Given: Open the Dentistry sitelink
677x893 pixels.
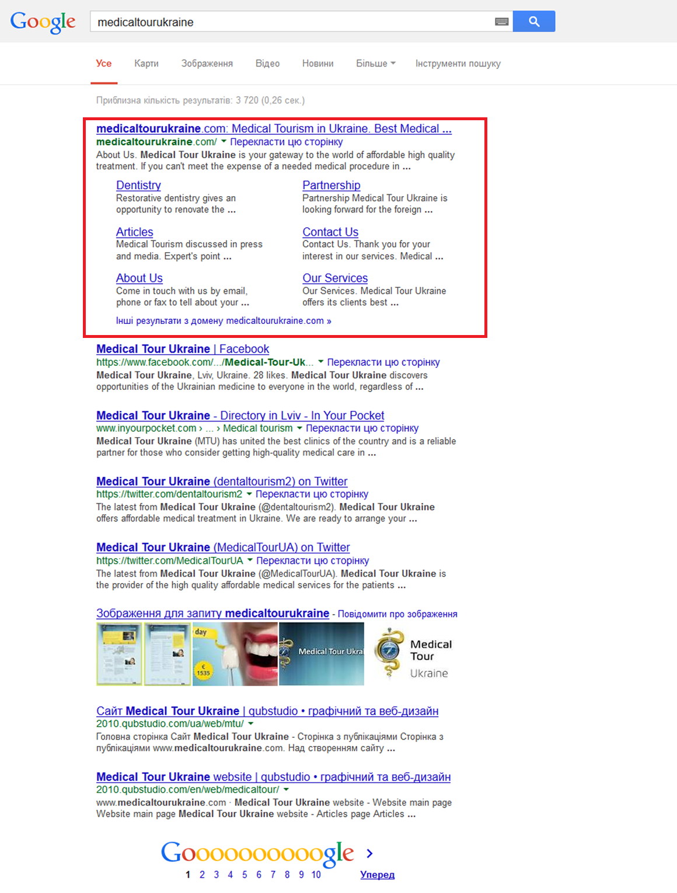Looking at the screenshot, I should pos(138,185).
